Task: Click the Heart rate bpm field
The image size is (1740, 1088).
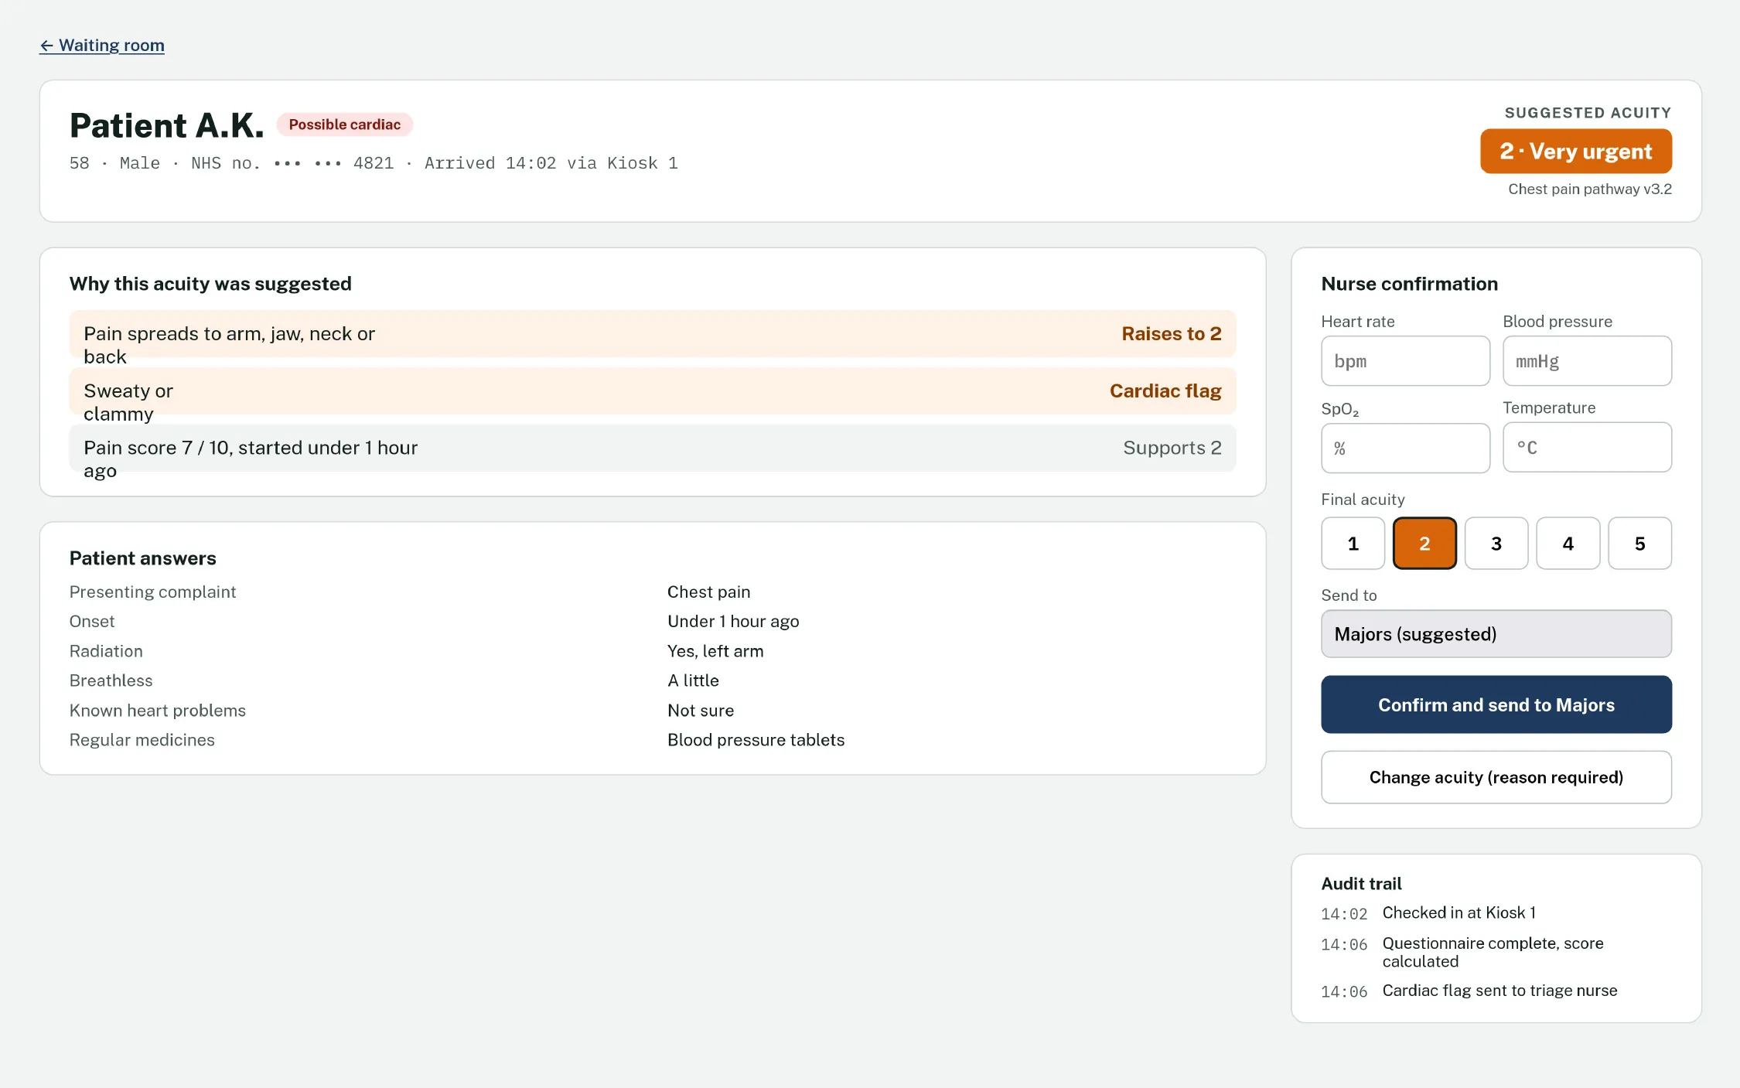Action: (1405, 361)
